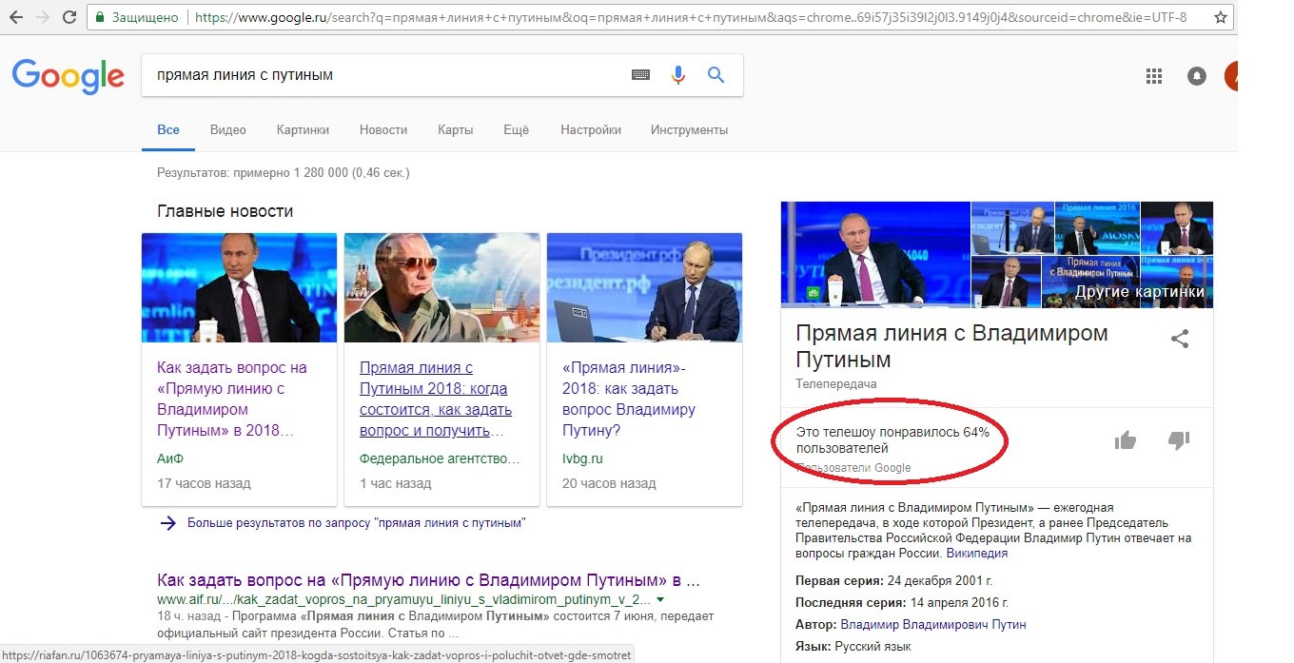Click 1 час назад timestamp

(396, 483)
